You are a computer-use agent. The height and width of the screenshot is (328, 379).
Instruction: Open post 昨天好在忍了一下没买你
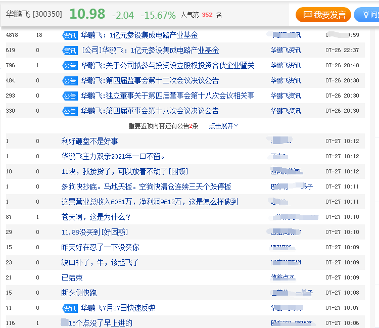point(100,247)
